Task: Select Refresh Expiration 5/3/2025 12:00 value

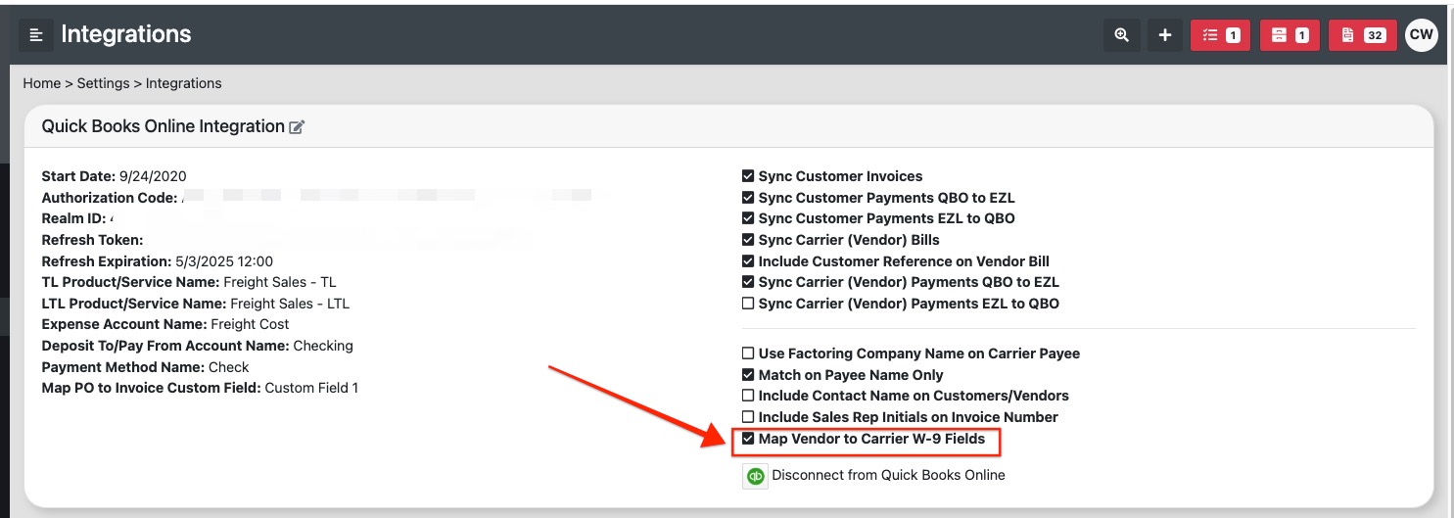Action: pos(224,261)
